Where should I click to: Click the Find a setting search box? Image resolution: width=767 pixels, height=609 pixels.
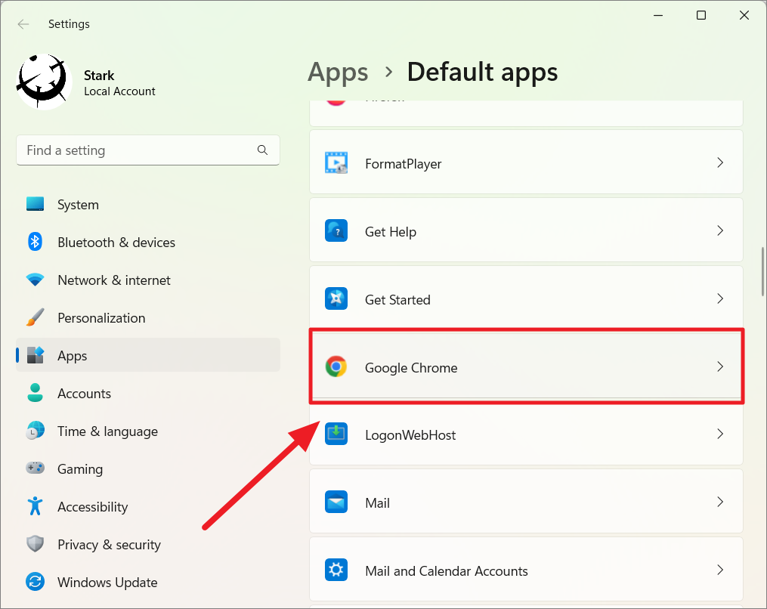pos(147,150)
